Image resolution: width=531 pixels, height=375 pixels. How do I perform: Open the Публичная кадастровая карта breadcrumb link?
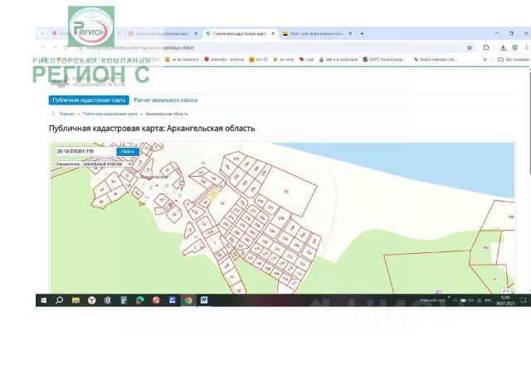click(110, 114)
